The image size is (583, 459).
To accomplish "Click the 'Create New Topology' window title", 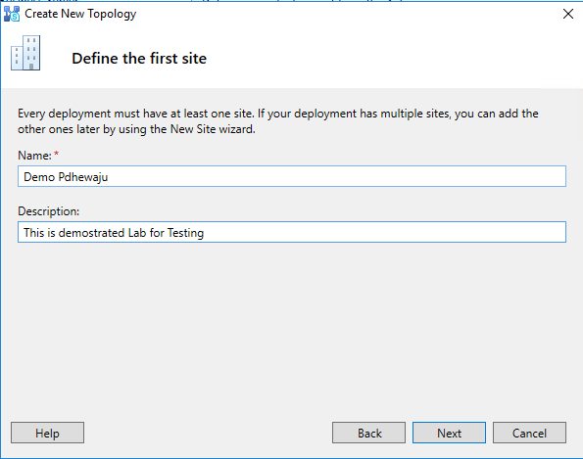I will [x=80, y=14].
